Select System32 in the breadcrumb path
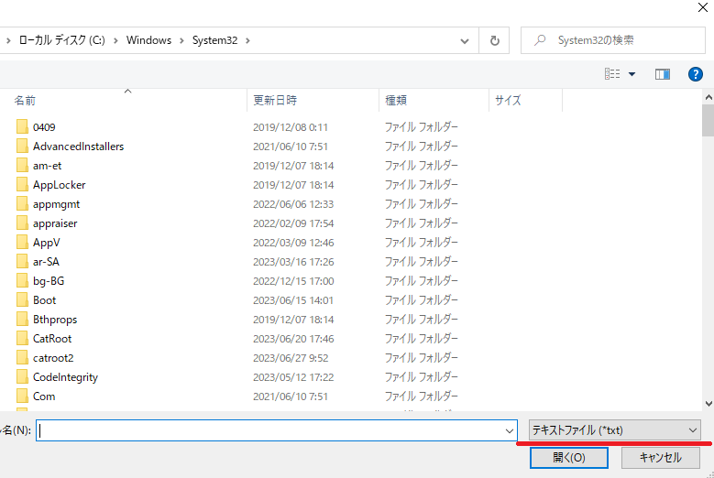 tap(214, 40)
